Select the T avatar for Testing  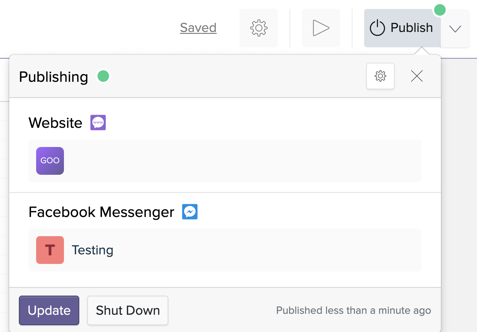pyautogui.click(x=50, y=250)
